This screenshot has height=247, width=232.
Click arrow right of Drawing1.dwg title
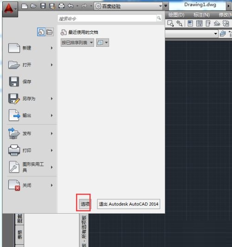click(x=228, y=6)
